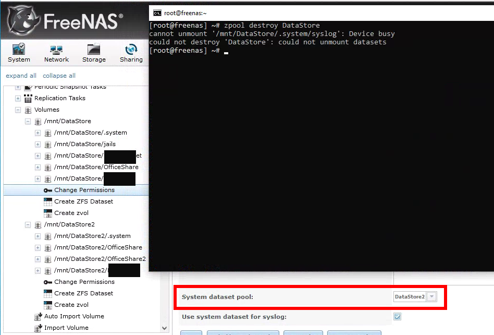Click the 'could not unmount datasets' error line

click(268, 42)
